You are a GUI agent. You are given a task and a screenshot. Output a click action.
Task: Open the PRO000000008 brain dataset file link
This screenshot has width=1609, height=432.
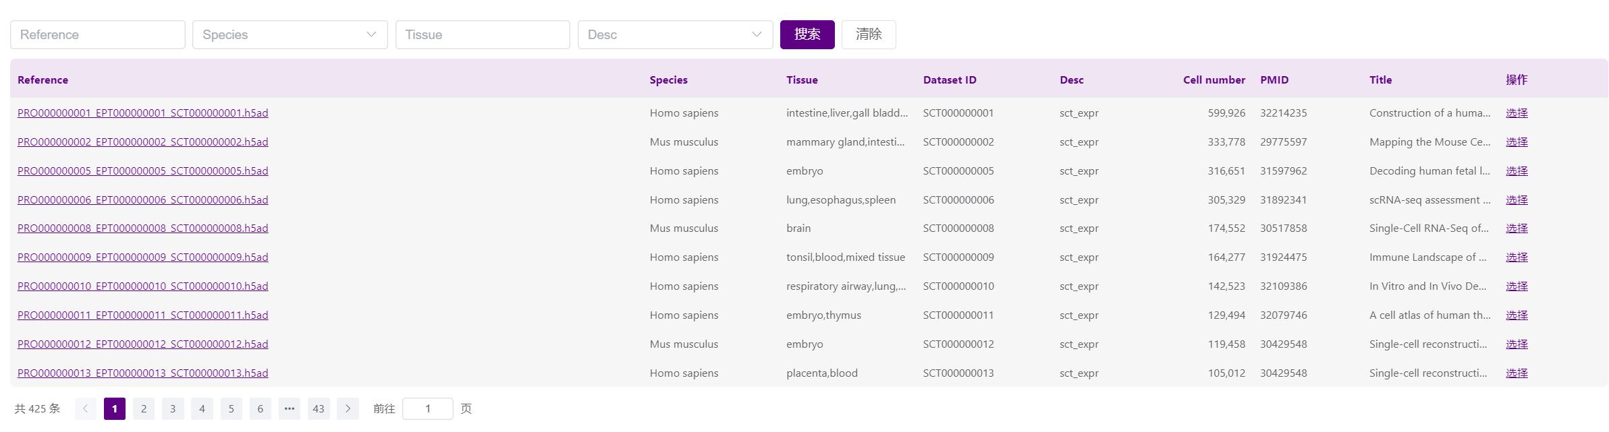click(x=142, y=228)
